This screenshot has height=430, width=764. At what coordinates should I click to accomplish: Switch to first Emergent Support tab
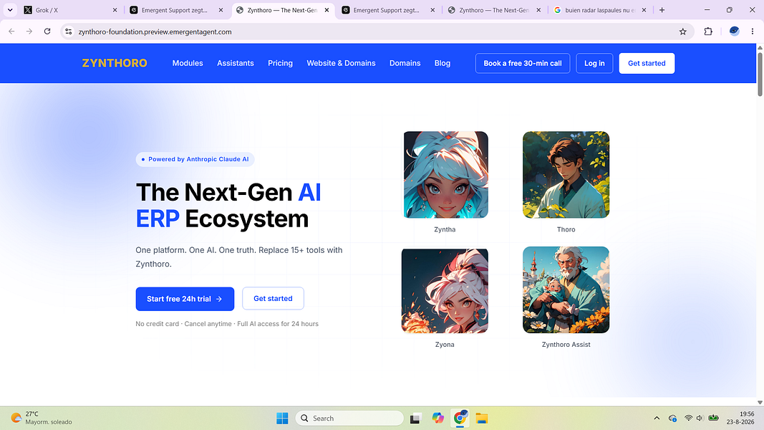[x=177, y=10]
